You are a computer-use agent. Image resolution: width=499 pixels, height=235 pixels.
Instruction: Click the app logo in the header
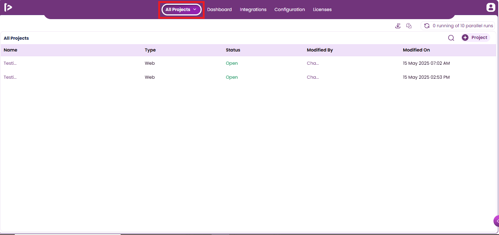coord(8,7)
